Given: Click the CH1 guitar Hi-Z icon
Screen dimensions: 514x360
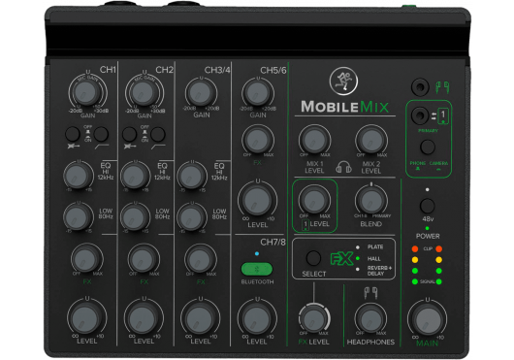Looking at the screenshot, I should [74, 146].
